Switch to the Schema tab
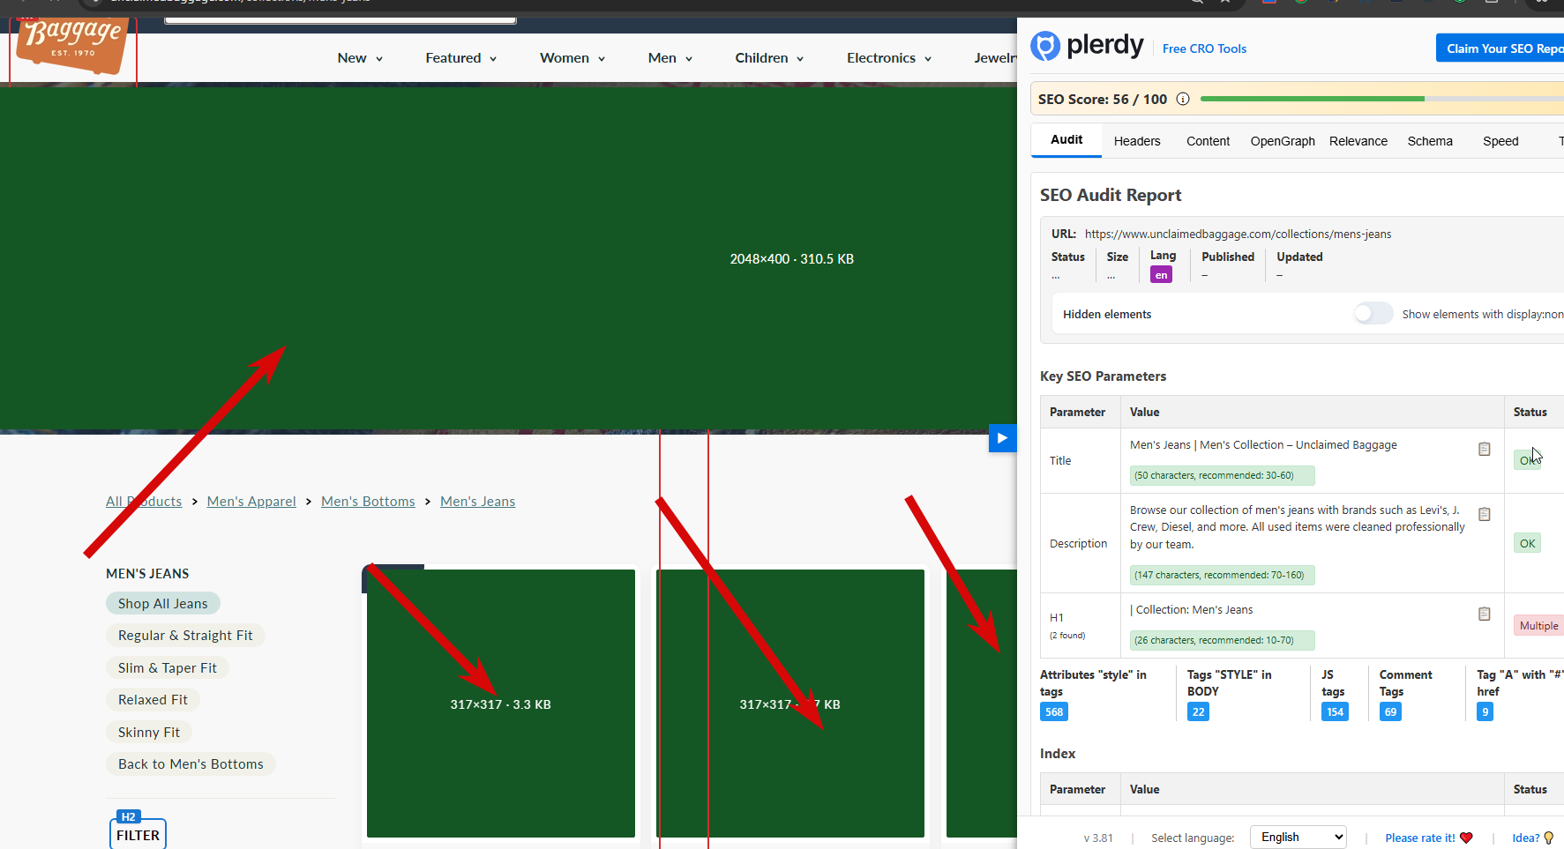The height and width of the screenshot is (849, 1564). [x=1430, y=141]
